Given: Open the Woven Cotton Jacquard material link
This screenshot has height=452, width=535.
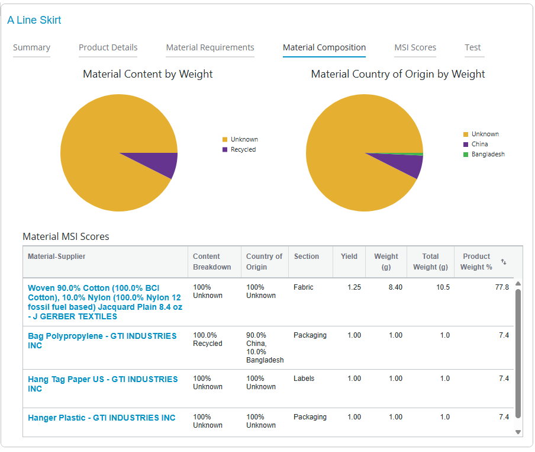Looking at the screenshot, I should coord(105,302).
